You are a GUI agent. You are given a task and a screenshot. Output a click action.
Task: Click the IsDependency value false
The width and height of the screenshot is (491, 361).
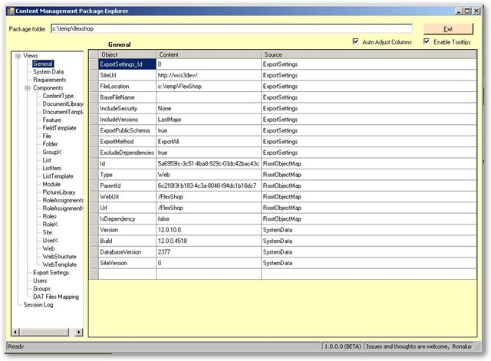(x=209, y=219)
